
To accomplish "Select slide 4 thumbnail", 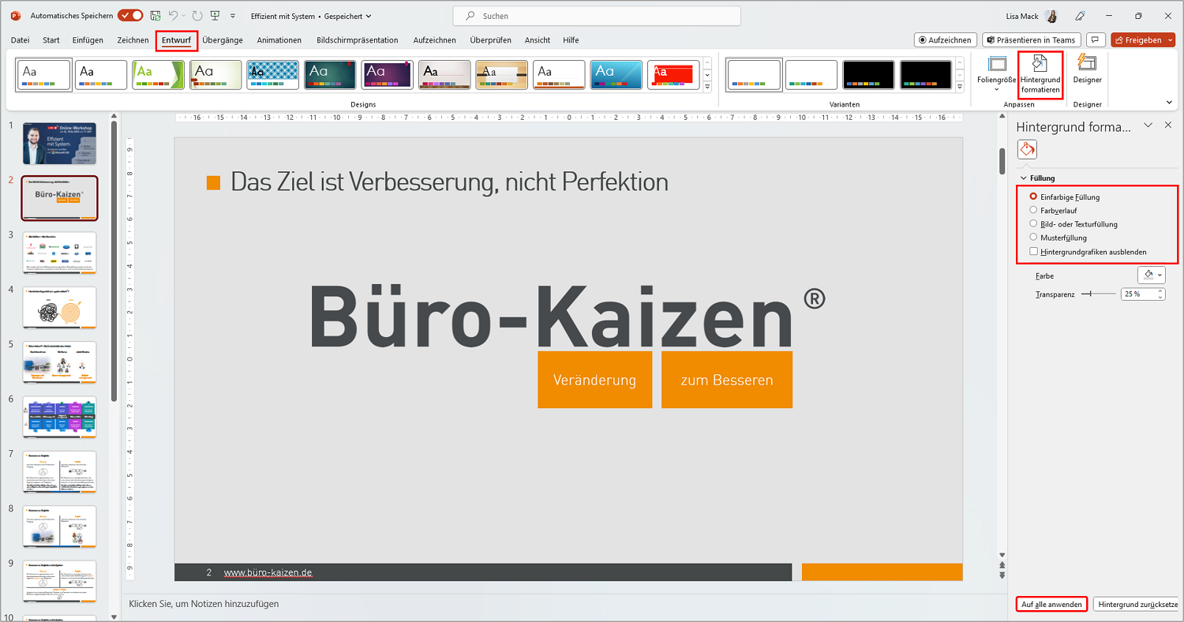I will 59,307.
